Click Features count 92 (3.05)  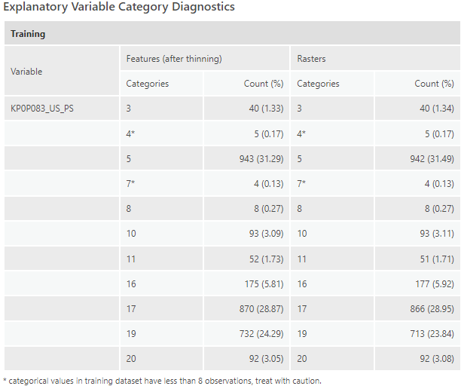pyautogui.click(x=265, y=358)
